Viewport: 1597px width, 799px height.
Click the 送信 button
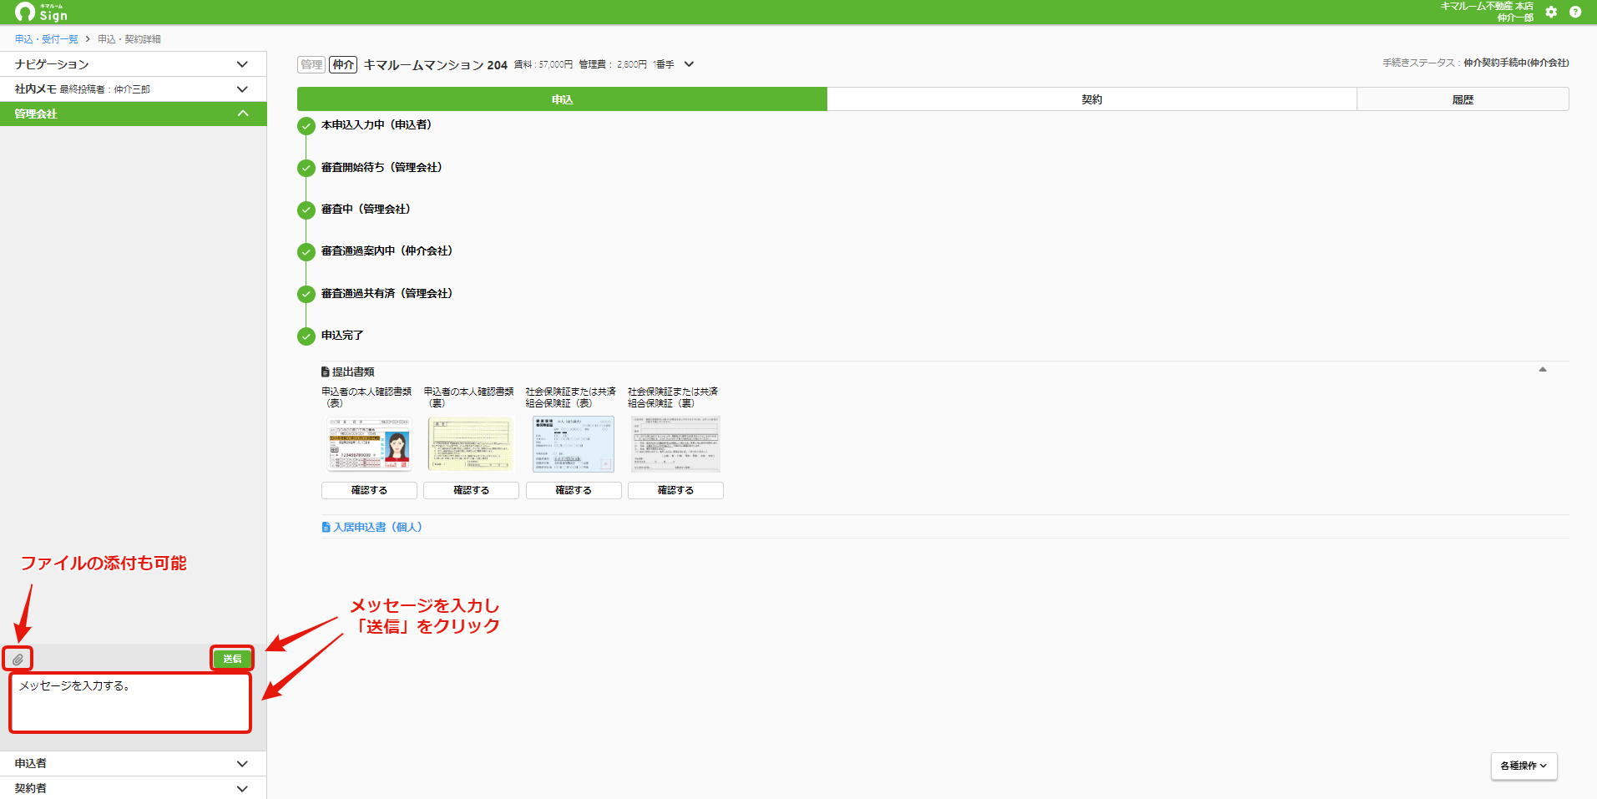tap(232, 659)
